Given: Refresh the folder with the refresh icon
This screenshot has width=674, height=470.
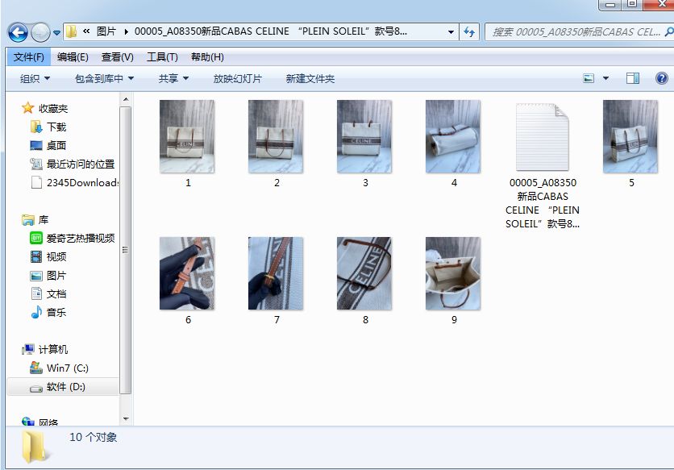Looking at the screenshot, I should [x=469, y=31].
